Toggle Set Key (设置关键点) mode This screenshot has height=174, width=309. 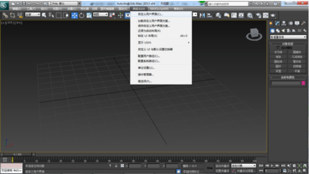[x=223, y=171]
